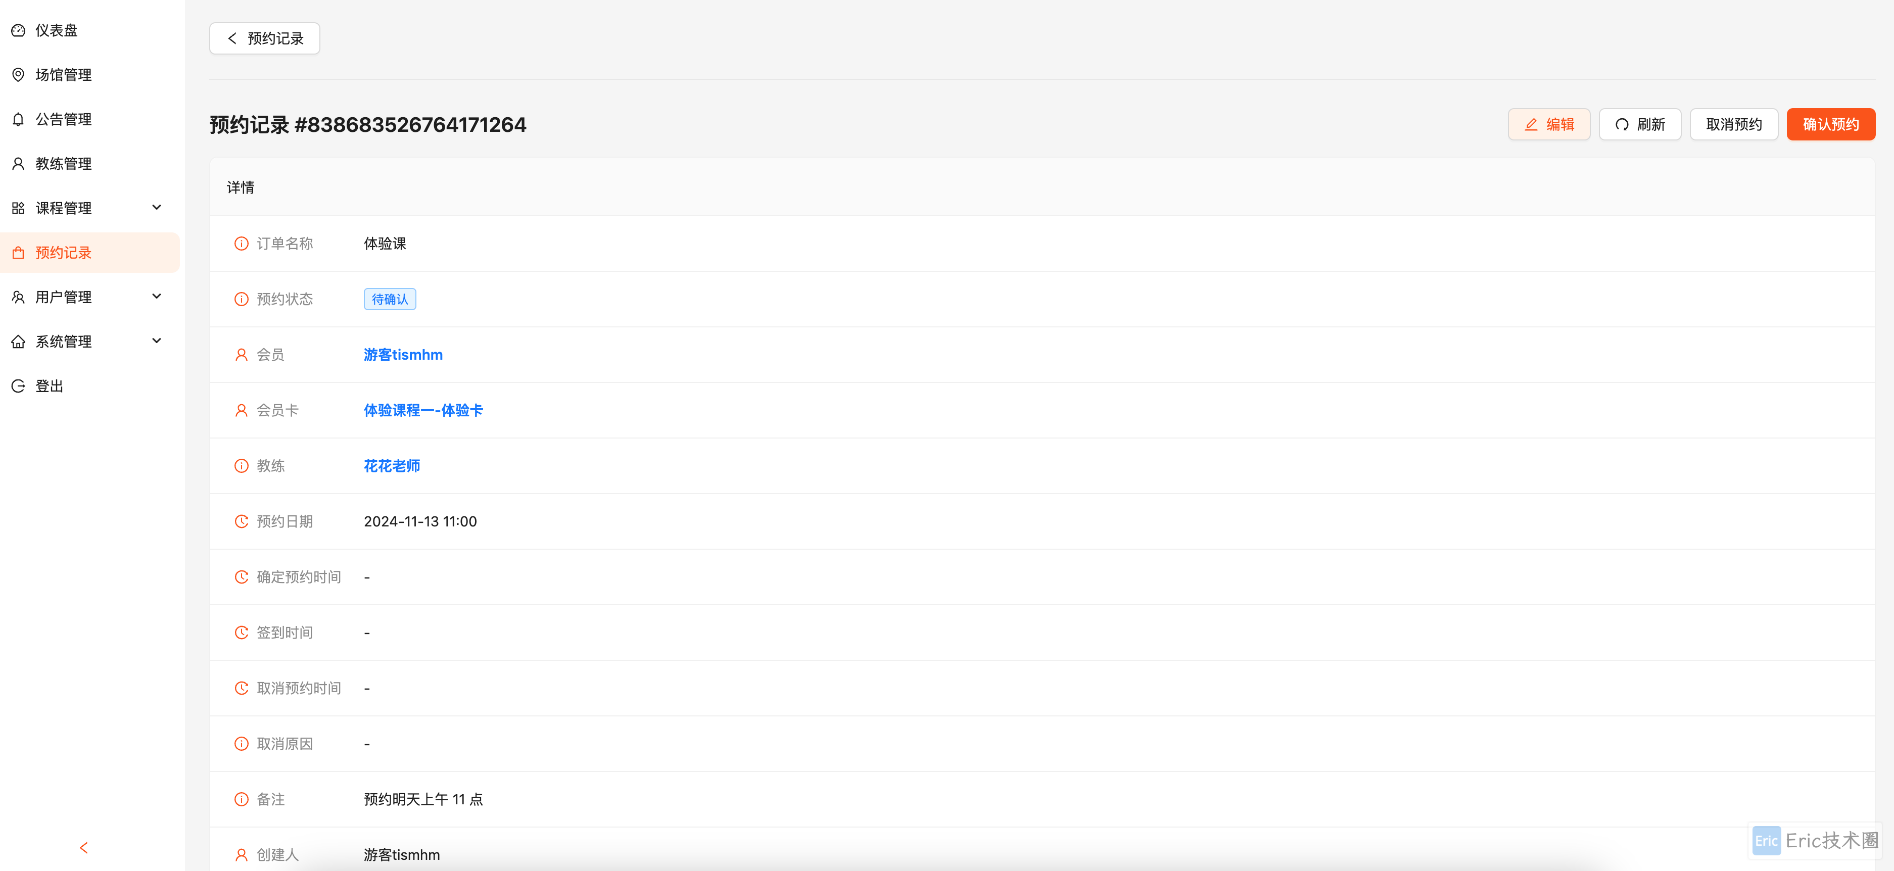Expand the 课程管理 submenu chevron

click(157, 207)
